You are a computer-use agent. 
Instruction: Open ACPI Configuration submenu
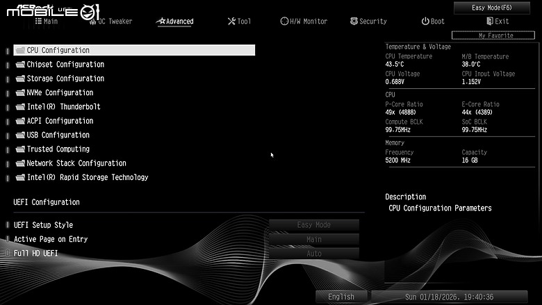click(x=60, y=121)
